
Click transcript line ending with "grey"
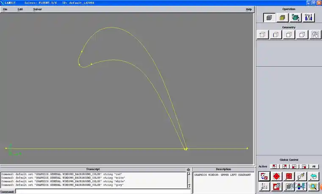62,185
